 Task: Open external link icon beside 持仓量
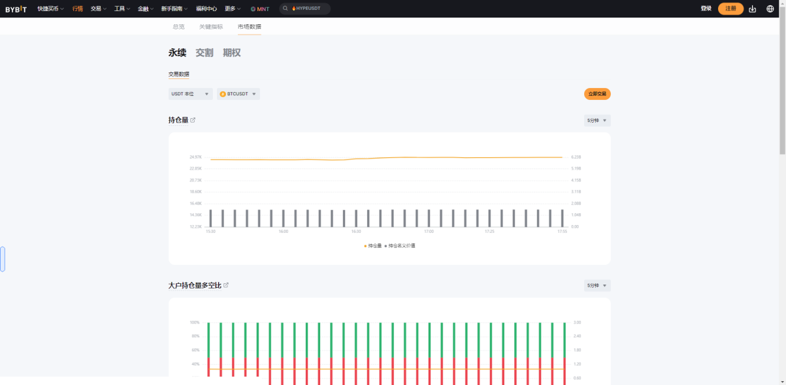point(193,120)
